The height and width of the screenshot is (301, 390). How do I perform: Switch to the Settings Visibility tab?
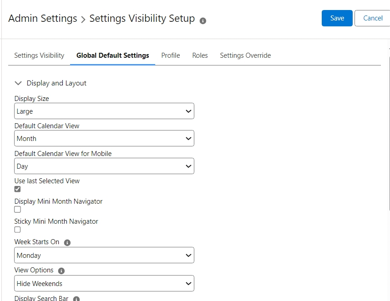(x=39, y=55)
